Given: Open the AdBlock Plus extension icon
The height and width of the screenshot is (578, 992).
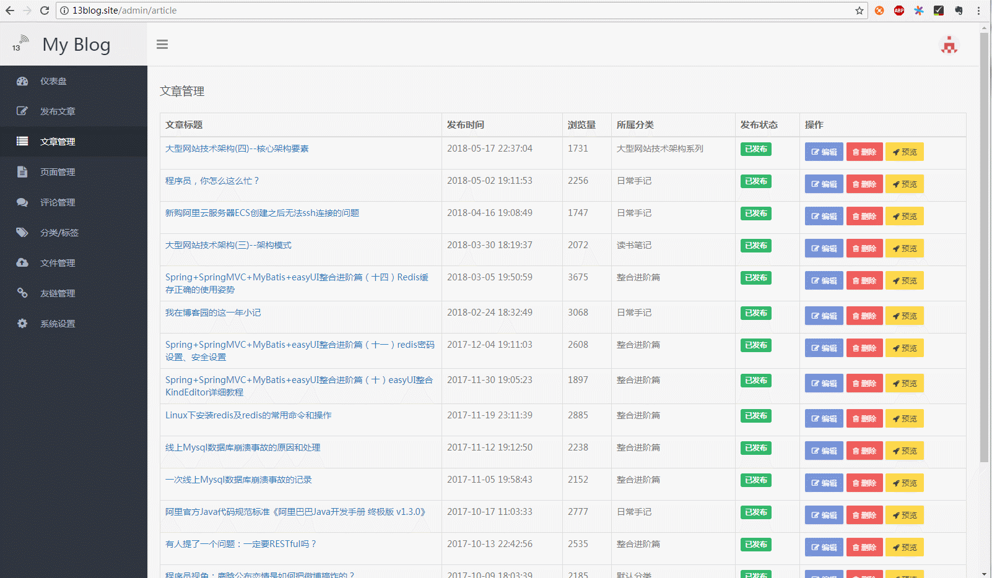Looking at the screenshot, I should (x=899, y=11).
